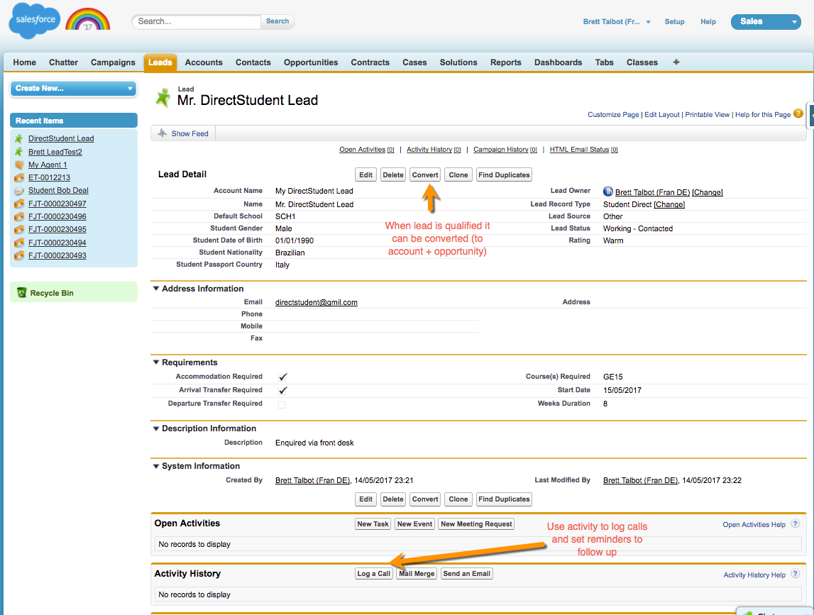
Task: Click the plus icon to show all tabs
Action: 676,62
